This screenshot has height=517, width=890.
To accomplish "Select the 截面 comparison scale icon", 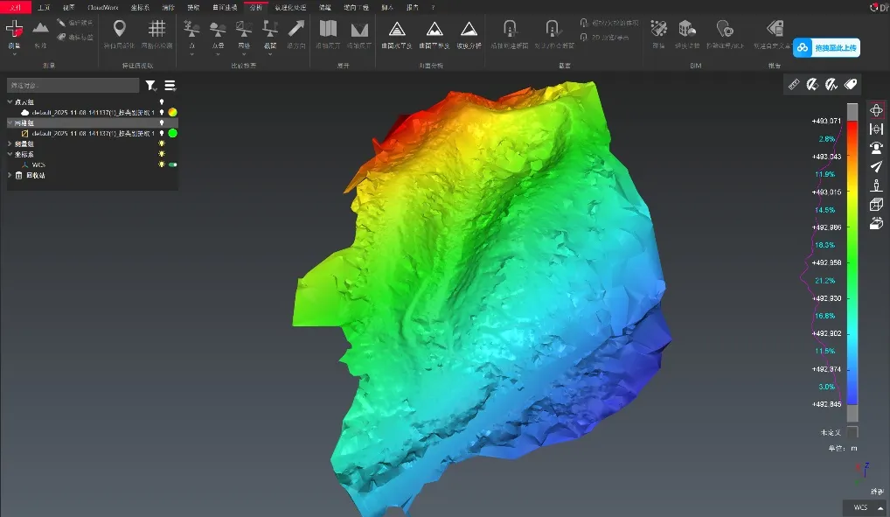I will pos(270,28).
